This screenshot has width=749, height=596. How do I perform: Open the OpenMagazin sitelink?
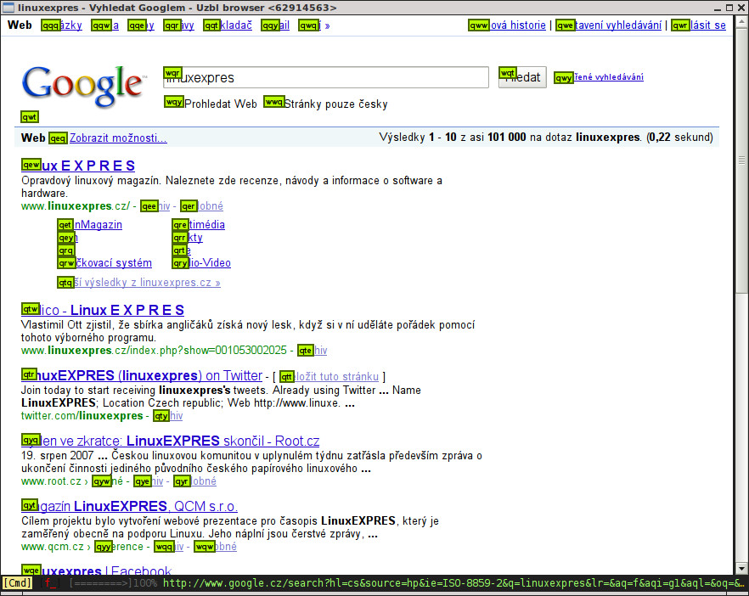pos(90,224)
